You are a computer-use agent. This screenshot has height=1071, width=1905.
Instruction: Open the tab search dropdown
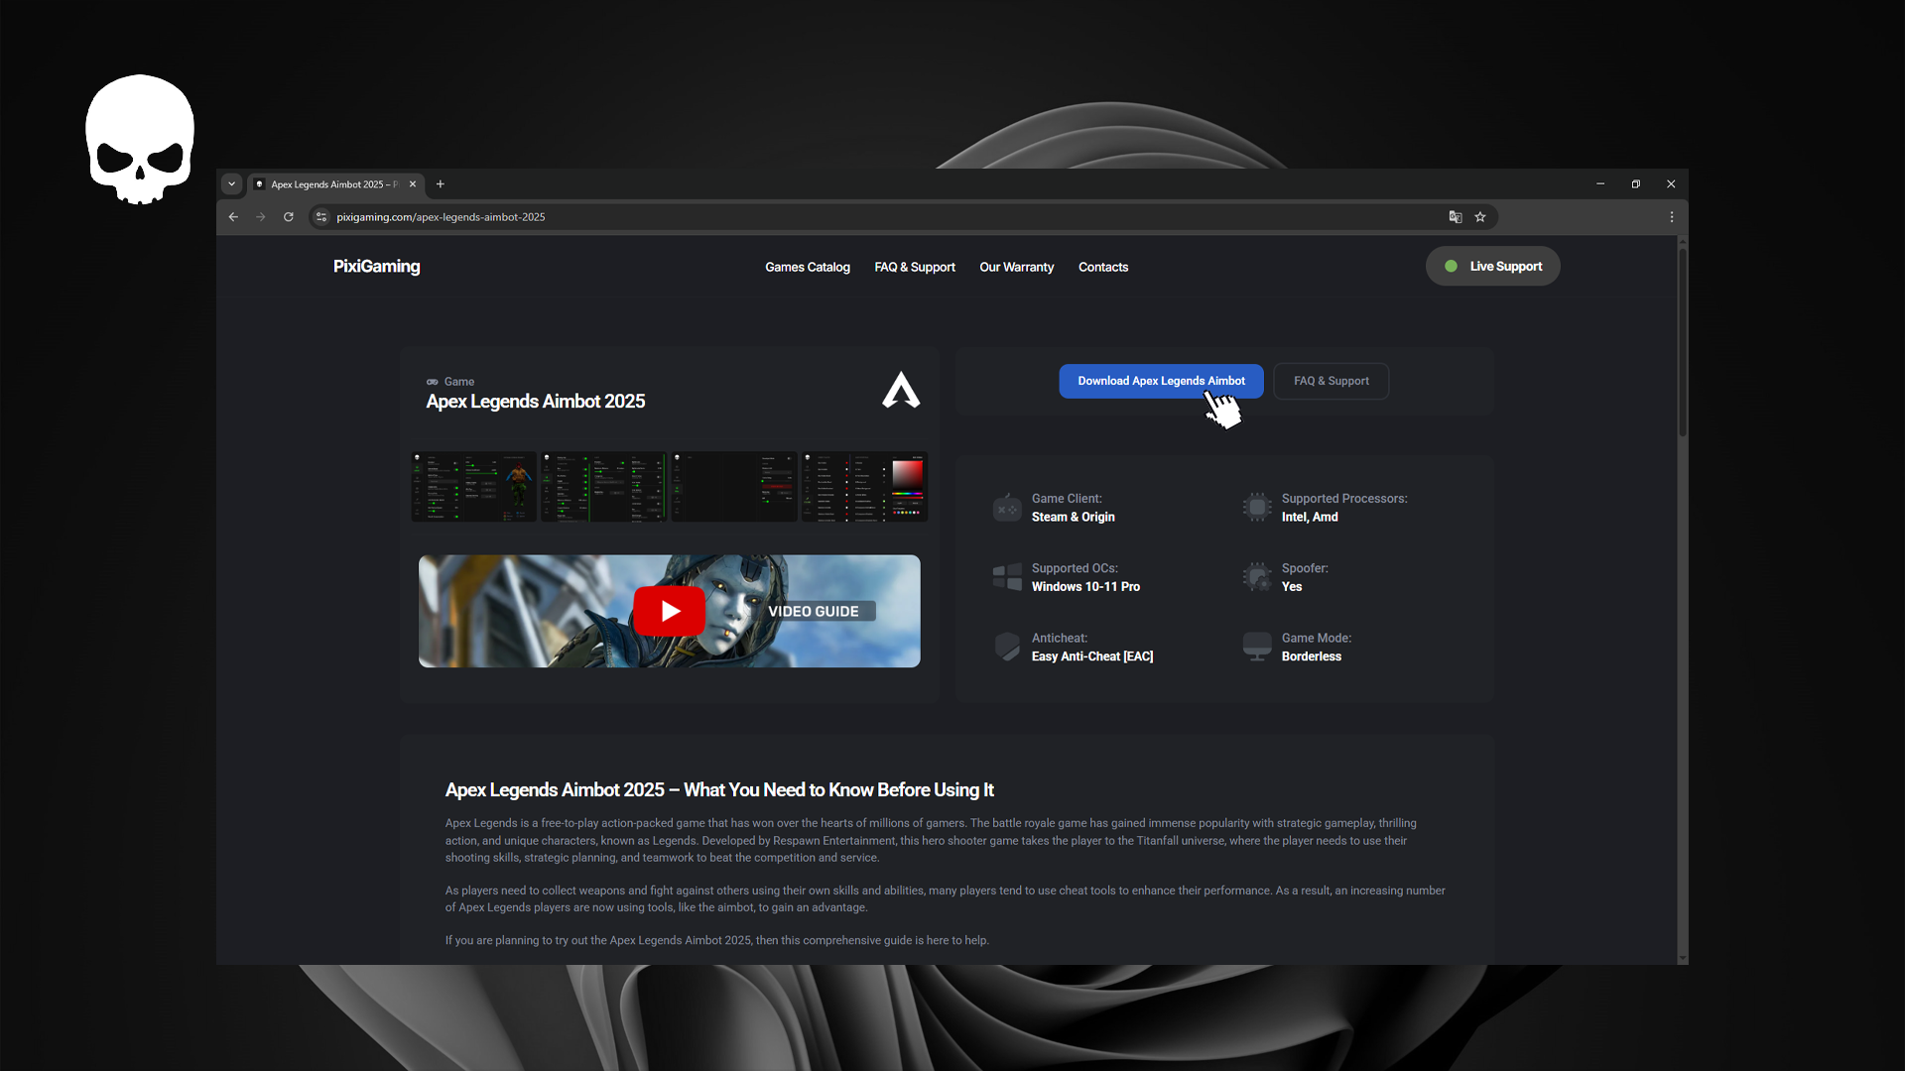coord(231,184)
